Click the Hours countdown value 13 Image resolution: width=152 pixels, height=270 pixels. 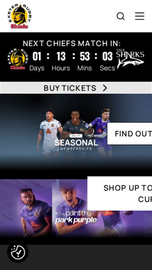[61, 56]
